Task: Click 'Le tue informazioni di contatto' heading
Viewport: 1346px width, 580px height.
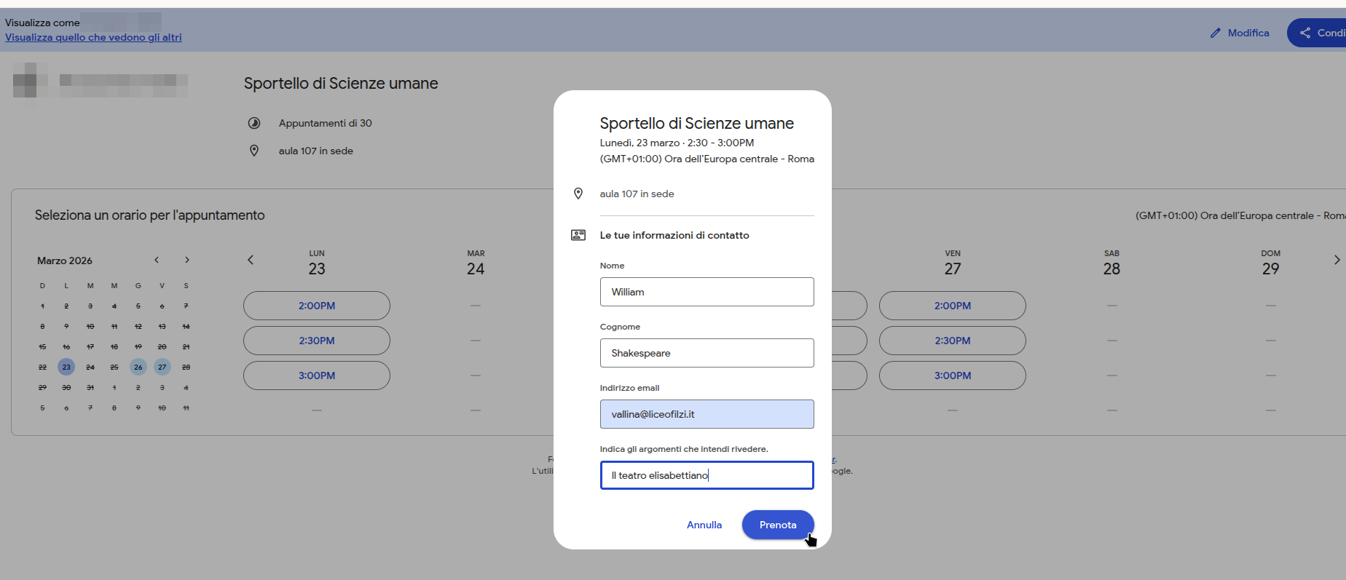Action: 674,235
